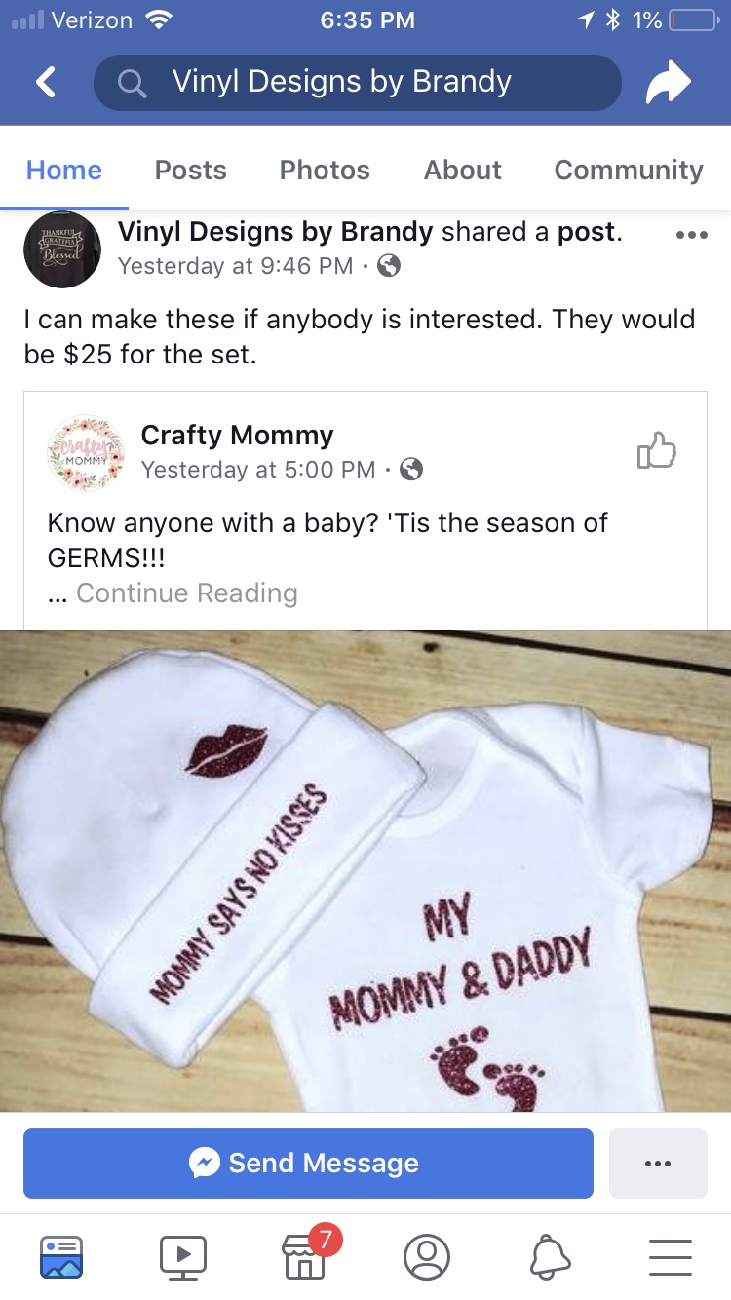Tap Vinyl Designs by Brandy profile picture
This screenshot has width=731, height=1300.
click(62, 249)
